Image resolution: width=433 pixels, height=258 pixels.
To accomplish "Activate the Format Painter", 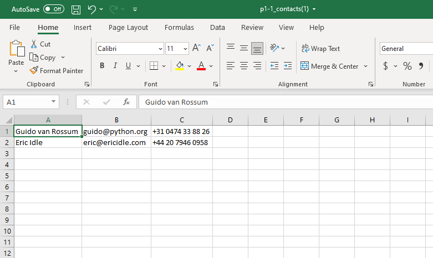I will click(57, 70).
